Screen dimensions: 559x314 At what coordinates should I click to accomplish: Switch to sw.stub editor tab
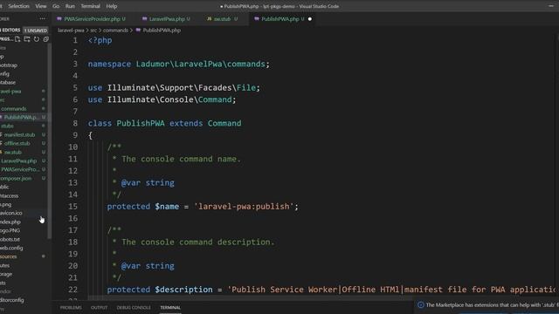tap(222, 19)
